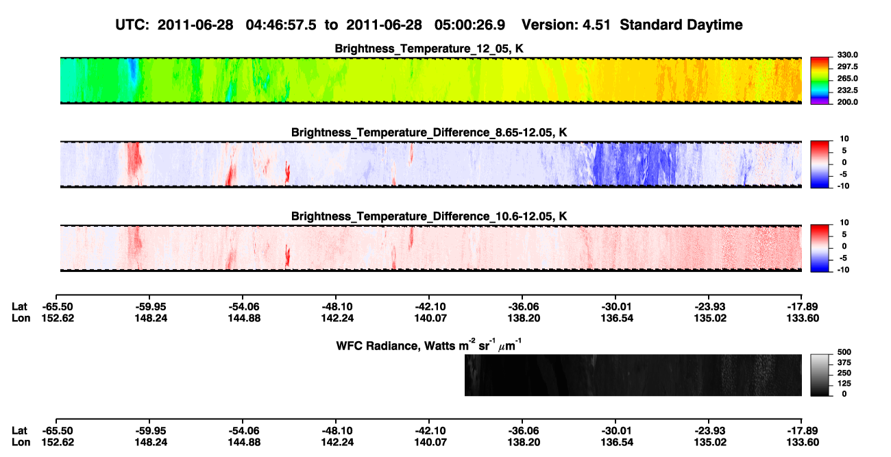Click the 'Brightness_Temperature_Difference_8.65-12.05, K' title
Viewport: 891px width, 457px height.
pyautogui.click(x=430, y=132)
